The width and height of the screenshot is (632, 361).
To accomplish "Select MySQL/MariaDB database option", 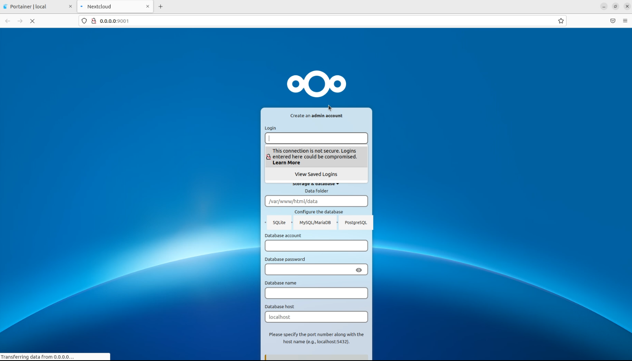I will coord(315,223).
